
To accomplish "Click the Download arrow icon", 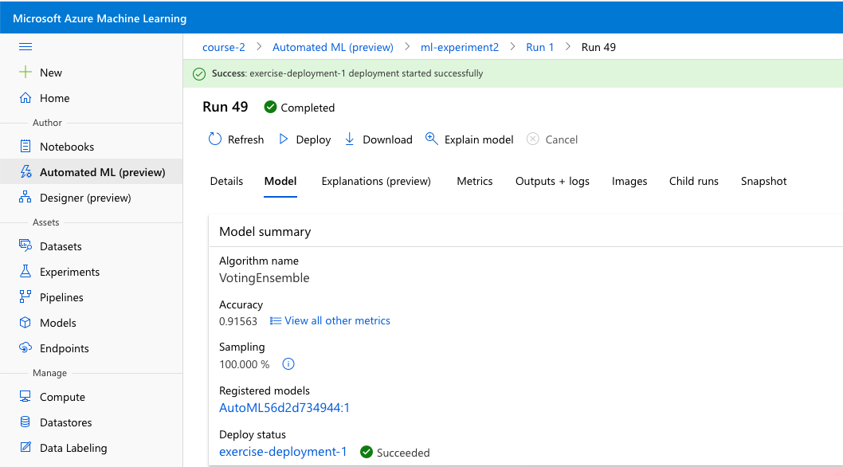I will [350, 139].
